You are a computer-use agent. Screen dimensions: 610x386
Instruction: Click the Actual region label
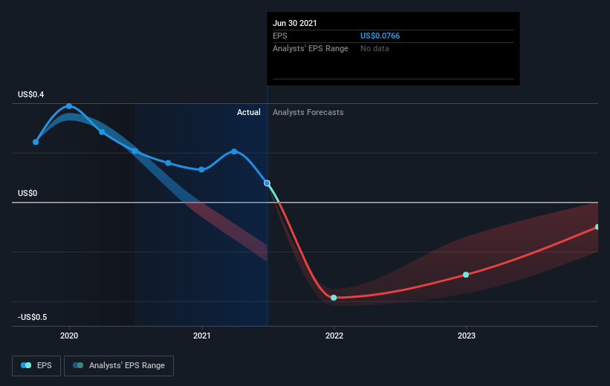249,112
